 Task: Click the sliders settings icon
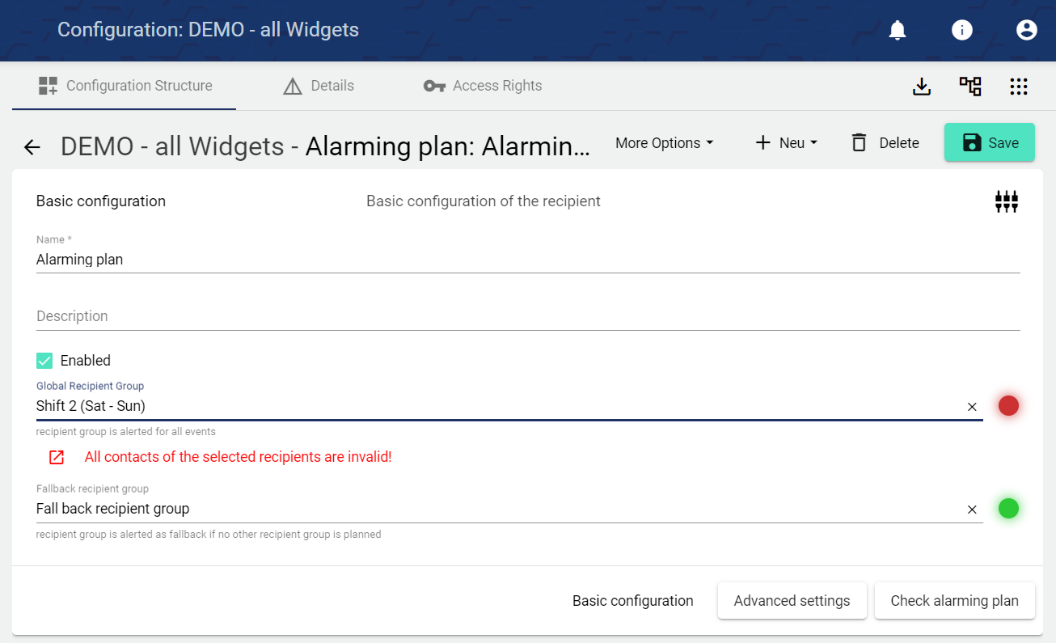1007,201
